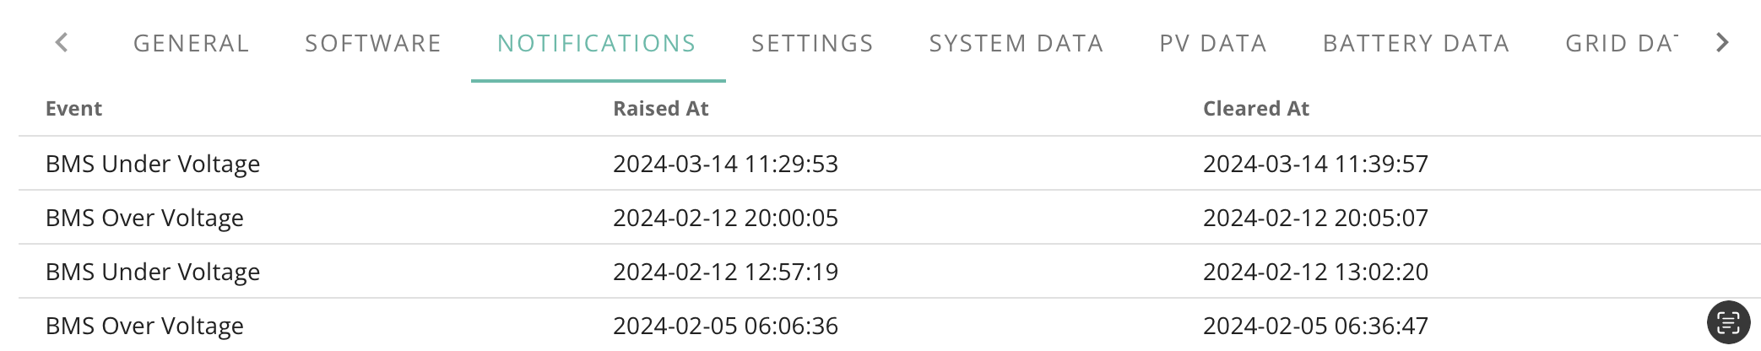Select the BMS Over Voltage row from 2024-02-05

[x=890, y=325]
